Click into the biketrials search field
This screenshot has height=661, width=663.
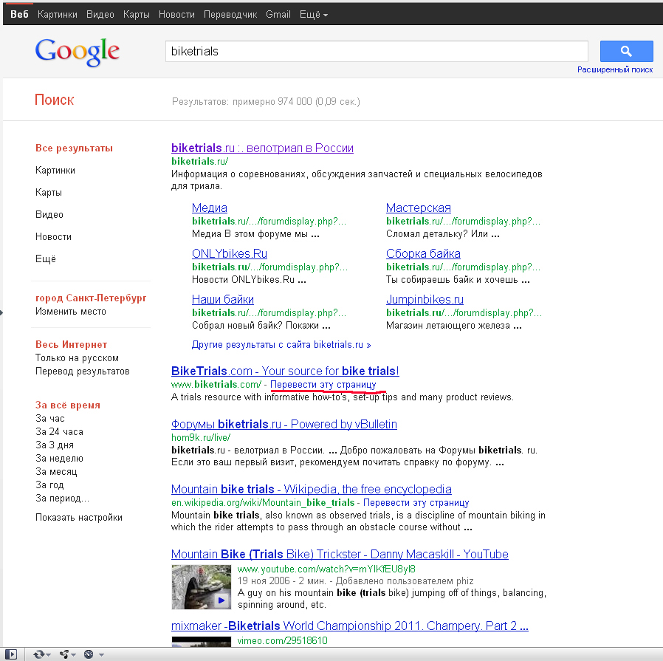pos(375,52)
